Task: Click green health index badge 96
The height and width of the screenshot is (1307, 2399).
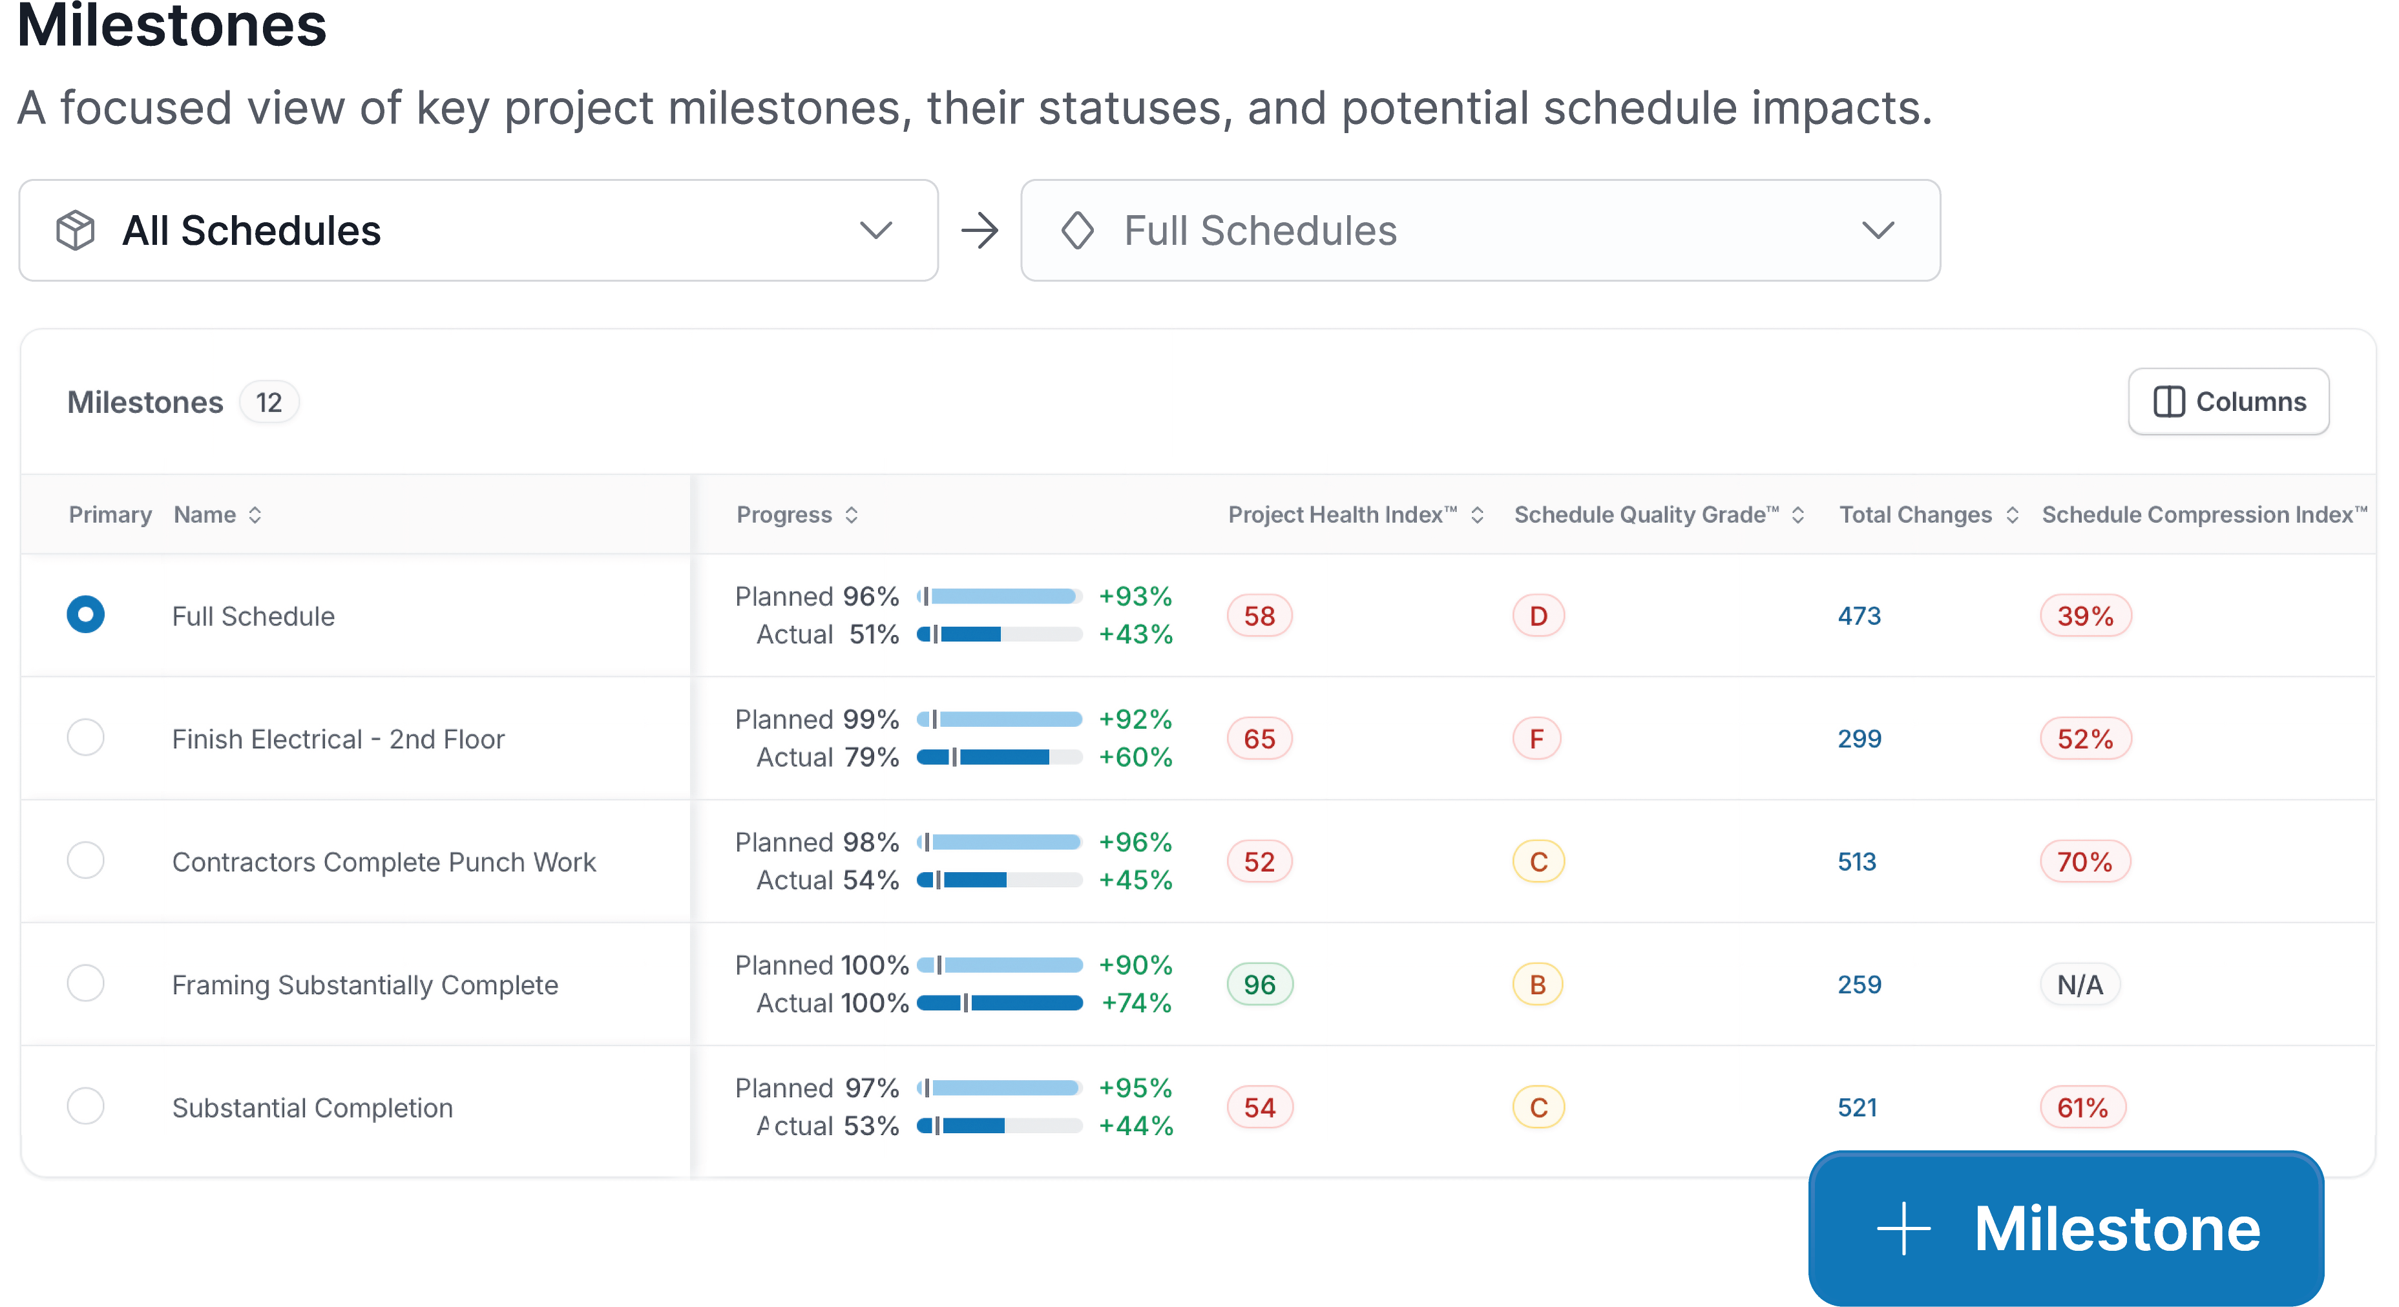Action: point(1259,984)
